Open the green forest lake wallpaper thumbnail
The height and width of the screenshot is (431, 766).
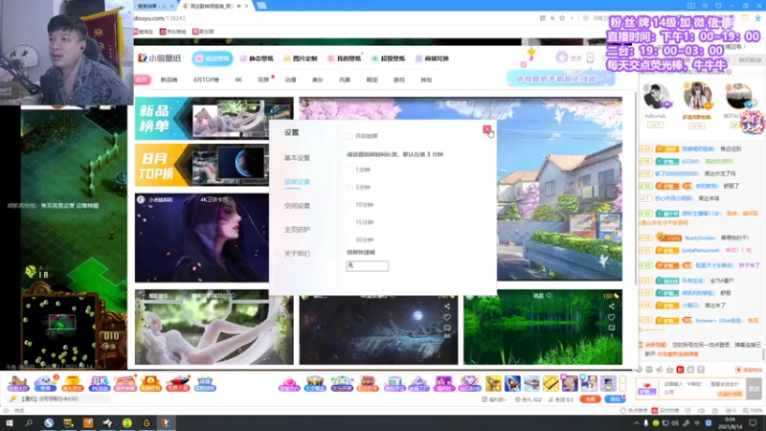point(543,328)
